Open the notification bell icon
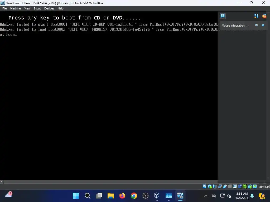270x202 pixels. click(x=252, y=196)
